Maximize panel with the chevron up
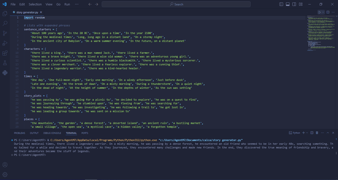 (328, 133)
